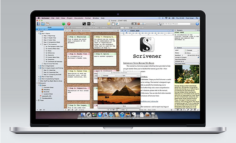Expand Part 2: Organisation in binder
This screenshot has width=236, height=143.
[39, 66]
